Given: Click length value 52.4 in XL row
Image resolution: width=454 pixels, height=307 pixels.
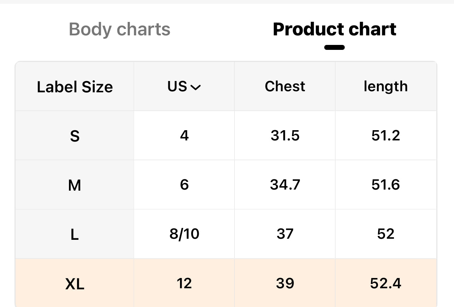Looking at the screenshot, I should click(x=385, y=283).
